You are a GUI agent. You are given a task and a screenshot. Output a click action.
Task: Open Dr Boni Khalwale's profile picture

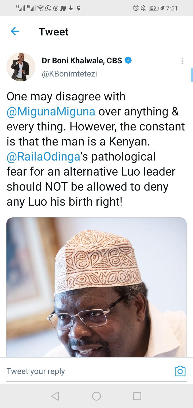21,67
